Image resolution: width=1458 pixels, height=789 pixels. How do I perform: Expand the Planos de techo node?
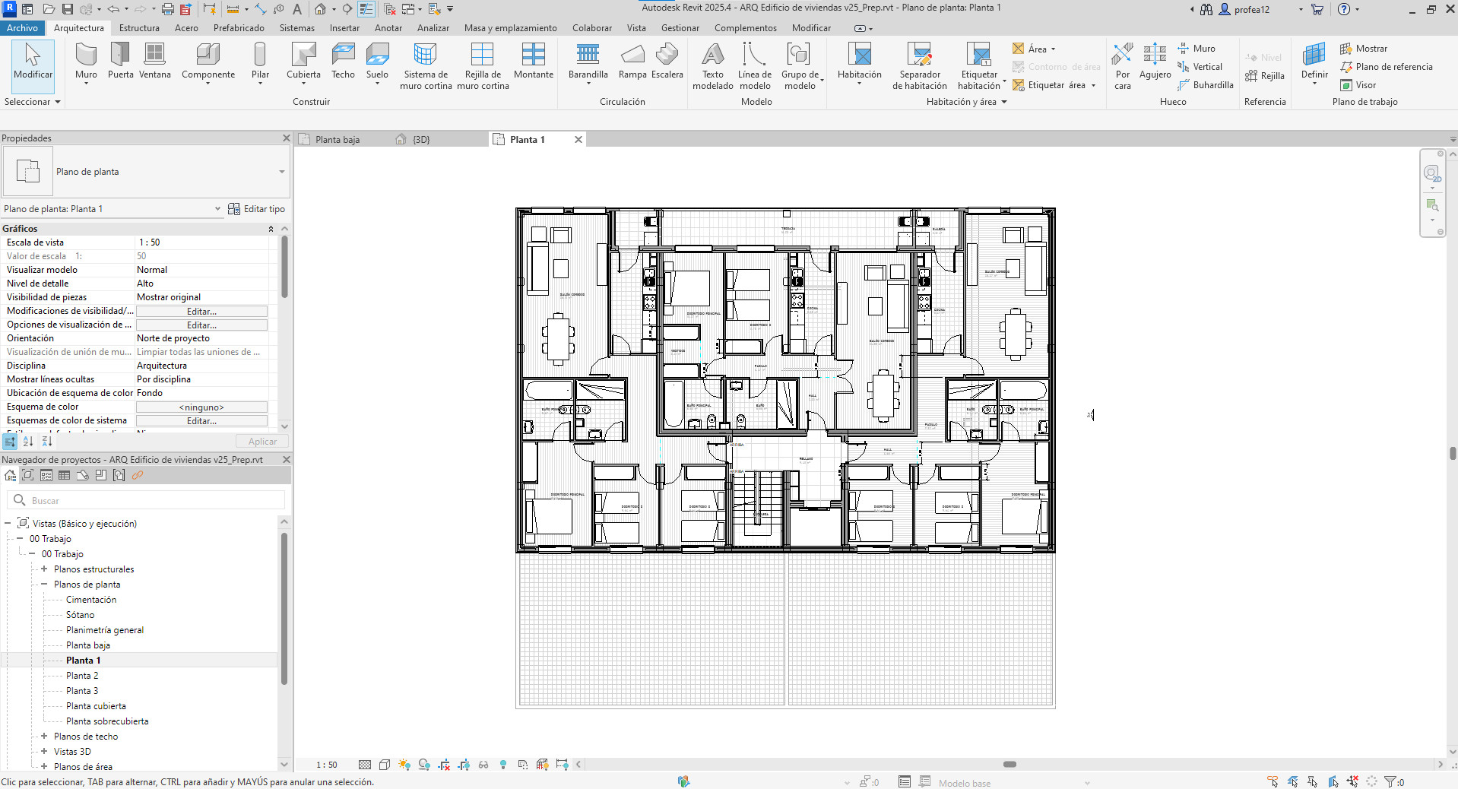click(44, 737)
